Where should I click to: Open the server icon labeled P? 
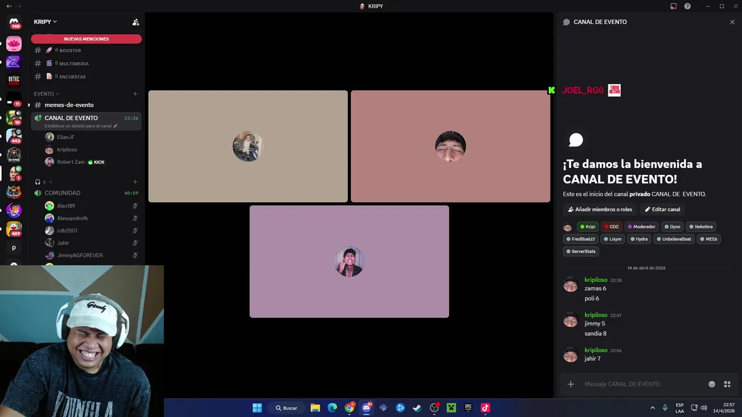pyautogui.click(x=14, y=248)
